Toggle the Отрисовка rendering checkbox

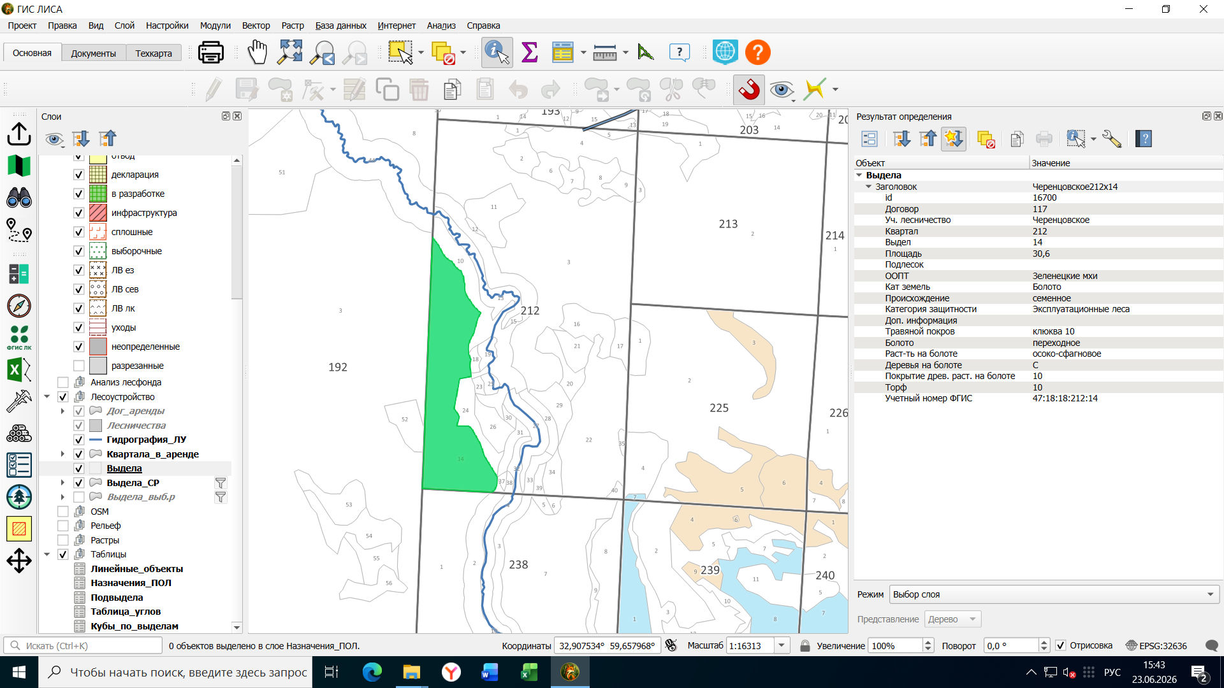pos(1061,645)
